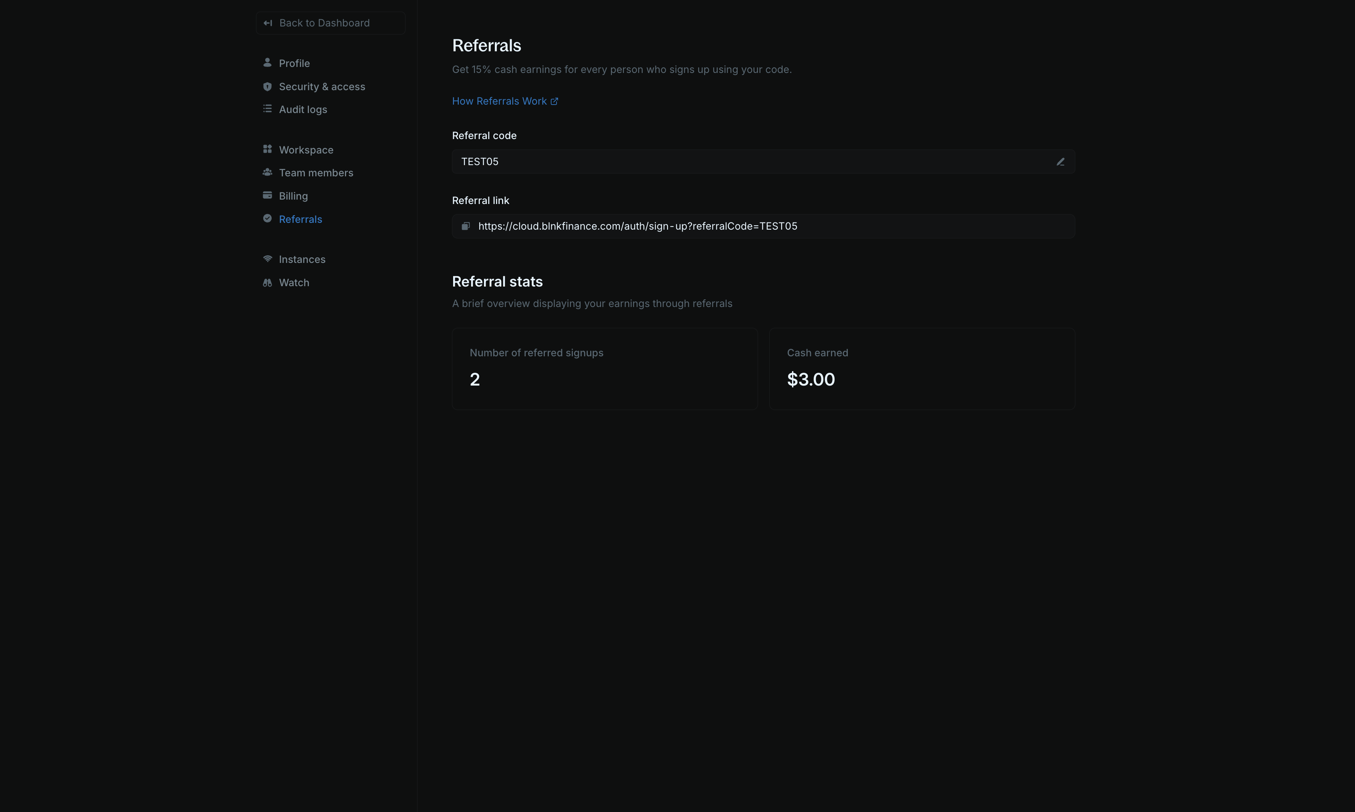Image resolution: width=1355 pixels, height=812 pixels.
Task: Click the Back to Dashboard button
Action: coord(330,22)
